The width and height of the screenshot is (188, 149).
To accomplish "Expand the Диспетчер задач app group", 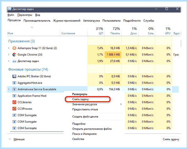I will pos(9,61).
